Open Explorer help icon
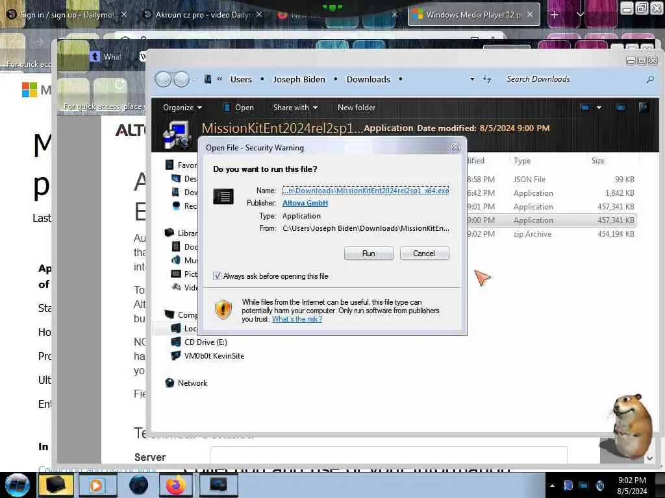665x498 pixels. (x=644, y=108)
